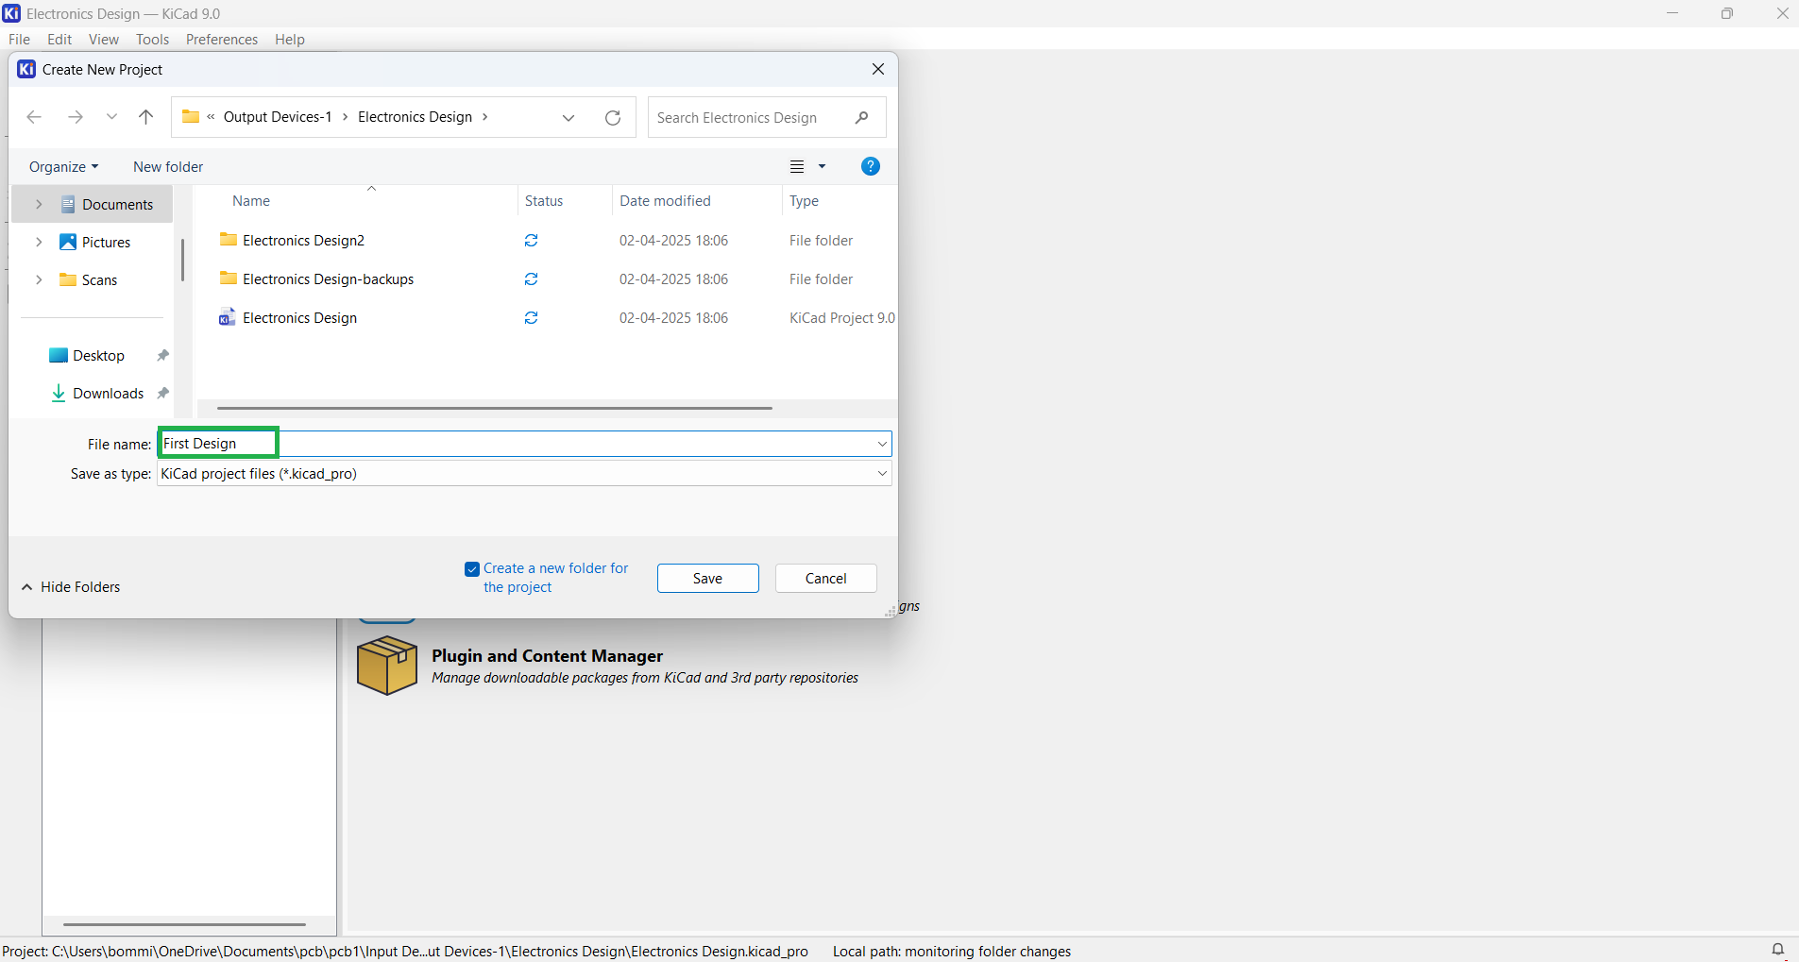Click Output Devices-1 in the breadcrumb
Viewport: 1799px width, 962px height.
point(278,117)
